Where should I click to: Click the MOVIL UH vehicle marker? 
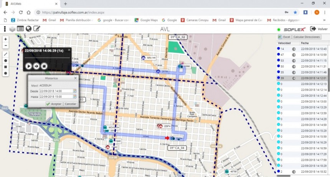pyautogui.click(x=105, y=127)
